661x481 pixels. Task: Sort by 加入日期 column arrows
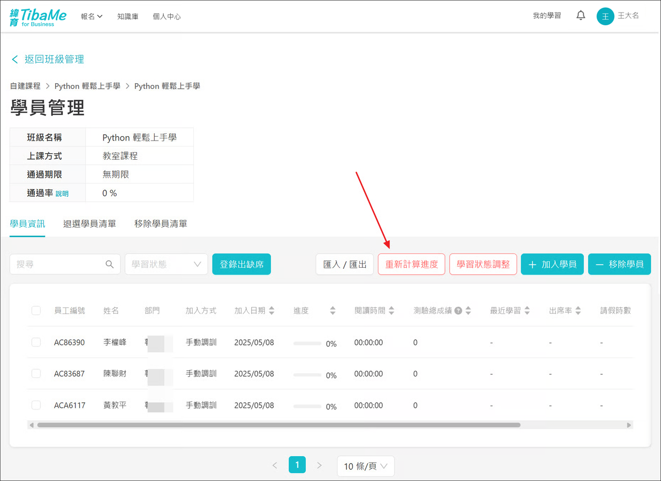click(x=272, y=311)
